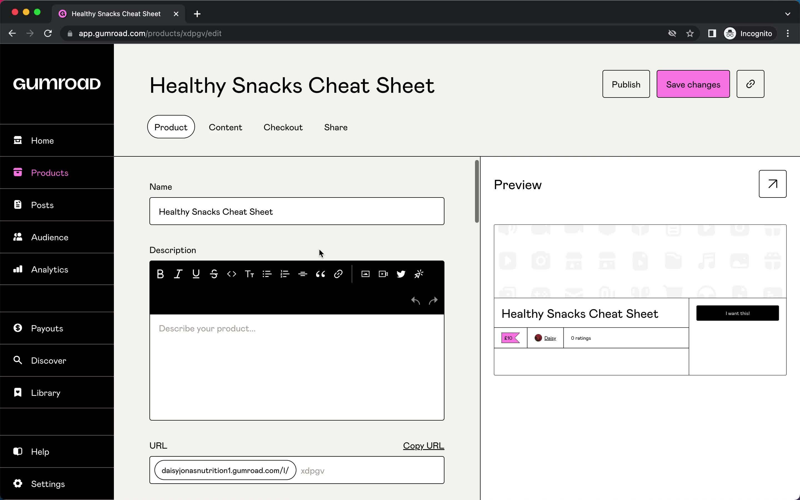Insert an image into the description

[x=366, y=274]
